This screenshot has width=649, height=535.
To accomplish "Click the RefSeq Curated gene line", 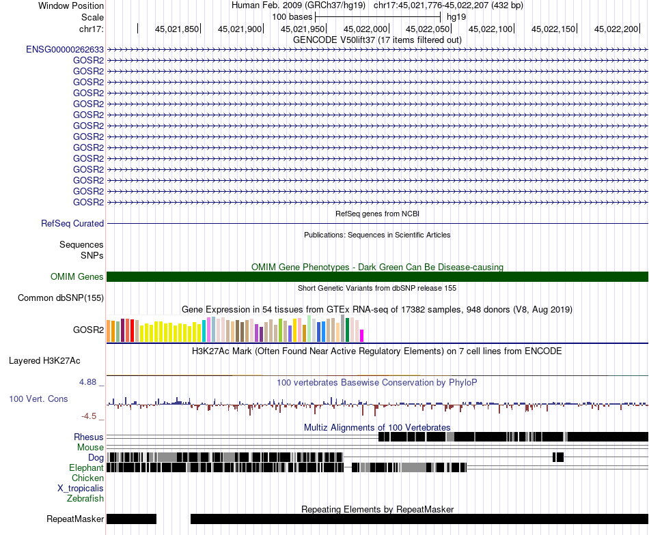I will tap(377, 224).
